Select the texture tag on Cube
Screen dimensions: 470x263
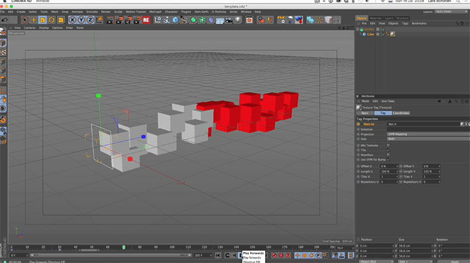[x=392, y=34]
